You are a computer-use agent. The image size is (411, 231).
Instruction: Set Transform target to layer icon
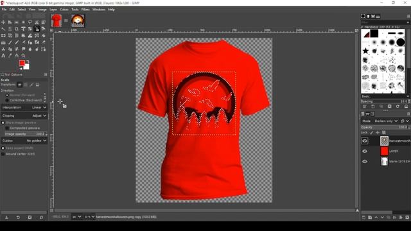pyautogui.click(x=20, y=85)
